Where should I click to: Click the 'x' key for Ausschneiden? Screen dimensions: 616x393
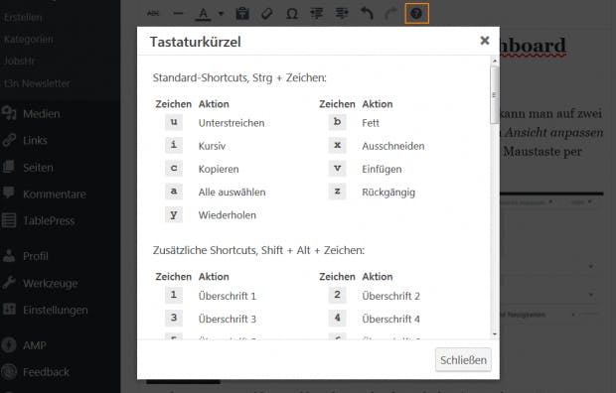[x=337, y=145]
